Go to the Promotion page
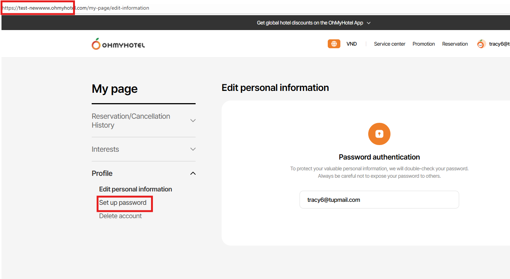 tap(424, 44)
